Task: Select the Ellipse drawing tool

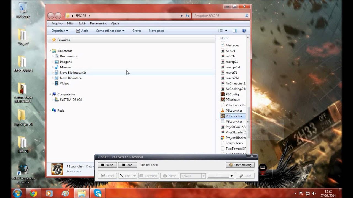Action: [x=169, y=176]
